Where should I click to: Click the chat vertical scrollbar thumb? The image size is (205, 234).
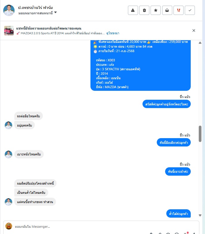point(200,134)
